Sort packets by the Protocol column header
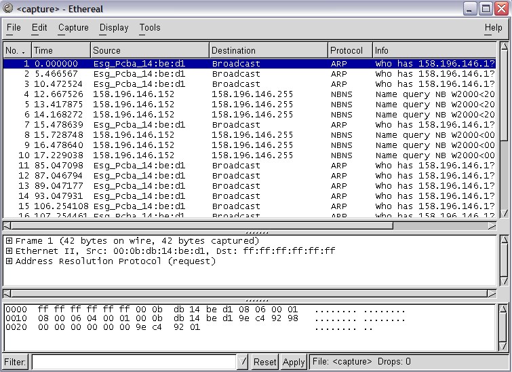The width and height of the screenshot is (512, 372). pyautogui.click(x=349, y=51)
